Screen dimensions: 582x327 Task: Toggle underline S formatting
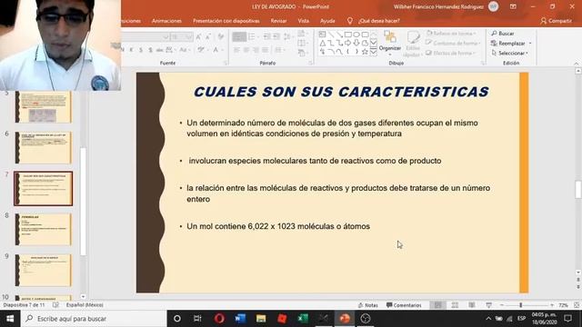tap(141, 50)
